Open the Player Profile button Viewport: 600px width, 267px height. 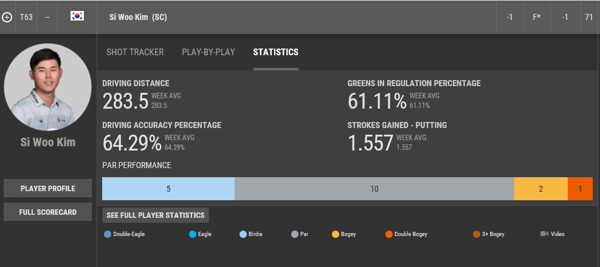48,189
